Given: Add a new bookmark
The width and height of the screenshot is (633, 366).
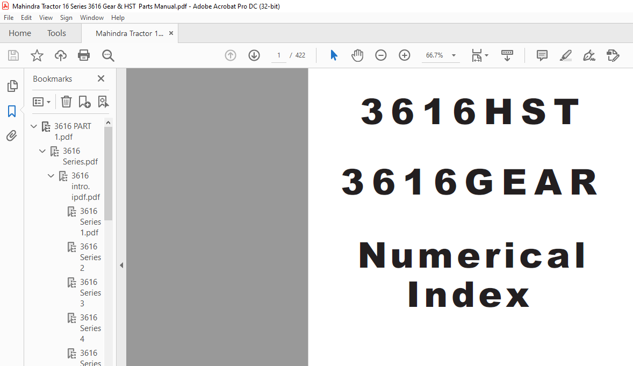Looking at the screenshot, I should 84,102.
